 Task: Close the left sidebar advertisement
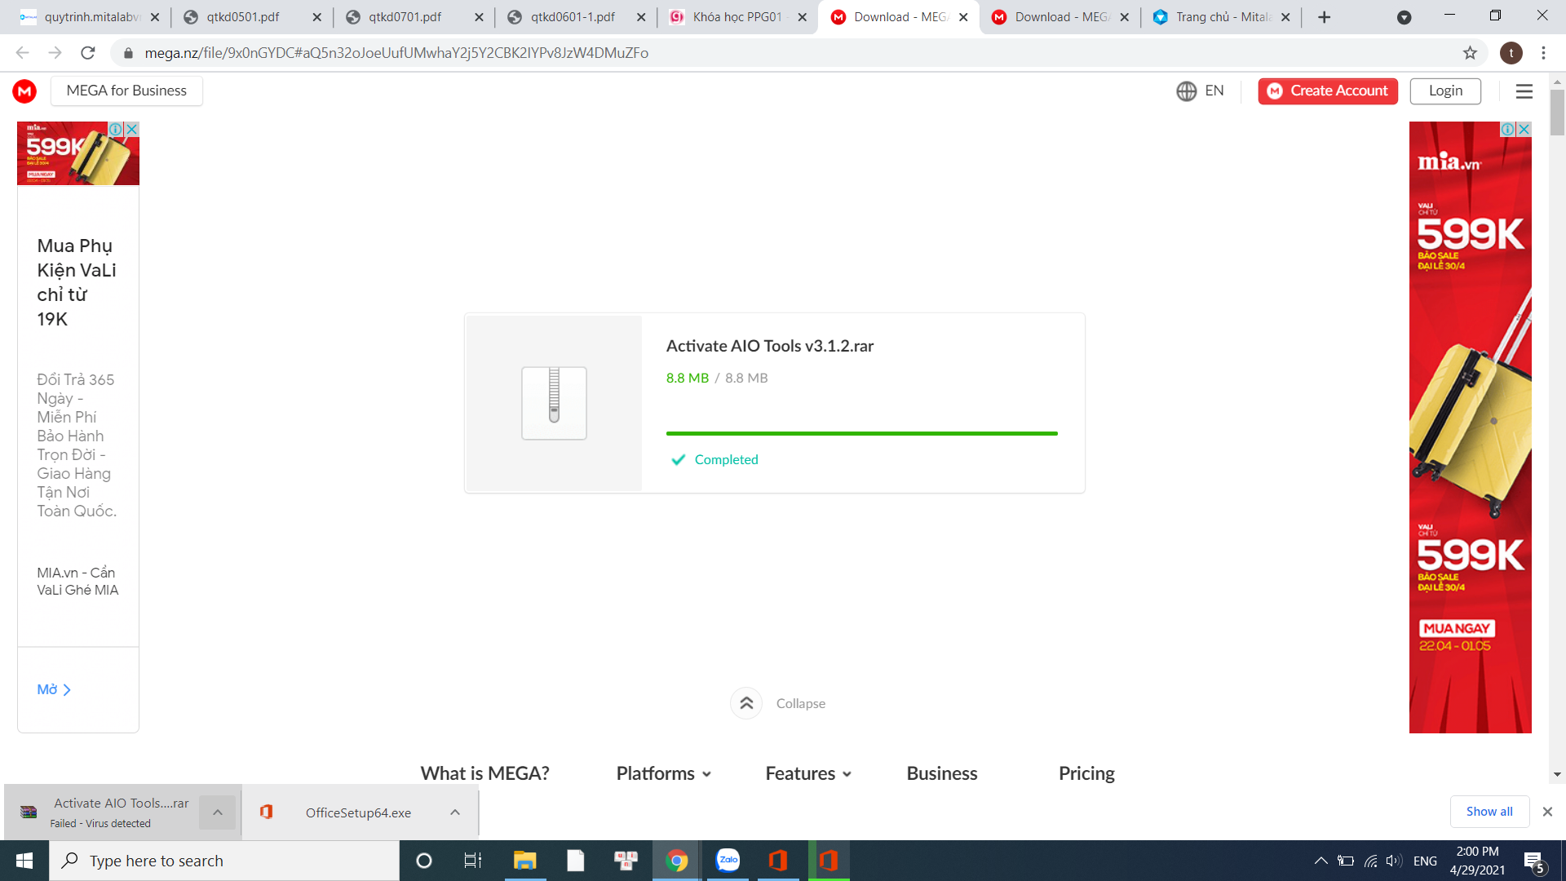point(131,129)
